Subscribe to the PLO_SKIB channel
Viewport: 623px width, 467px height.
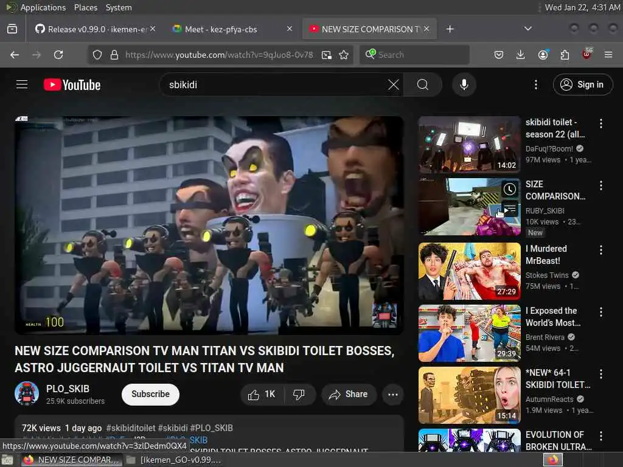pyautogui.click(x=151, y=394)
